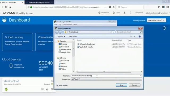Bookmark this page with star icon
The image size is (170, 96).
tap(114, 7)
